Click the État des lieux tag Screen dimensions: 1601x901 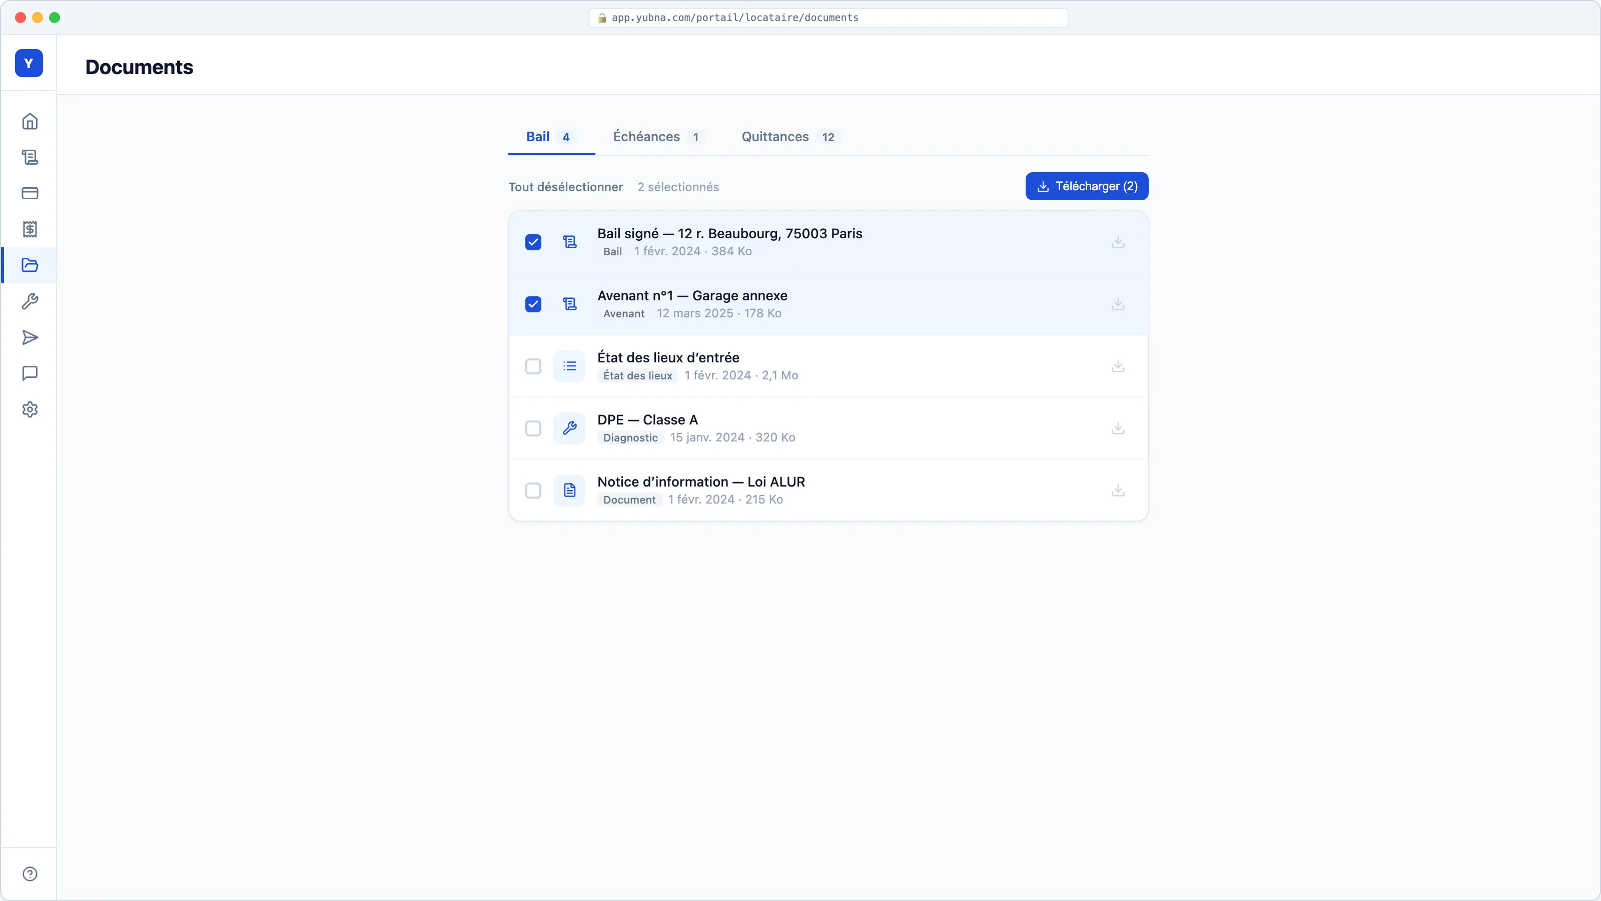pos(638,375)
